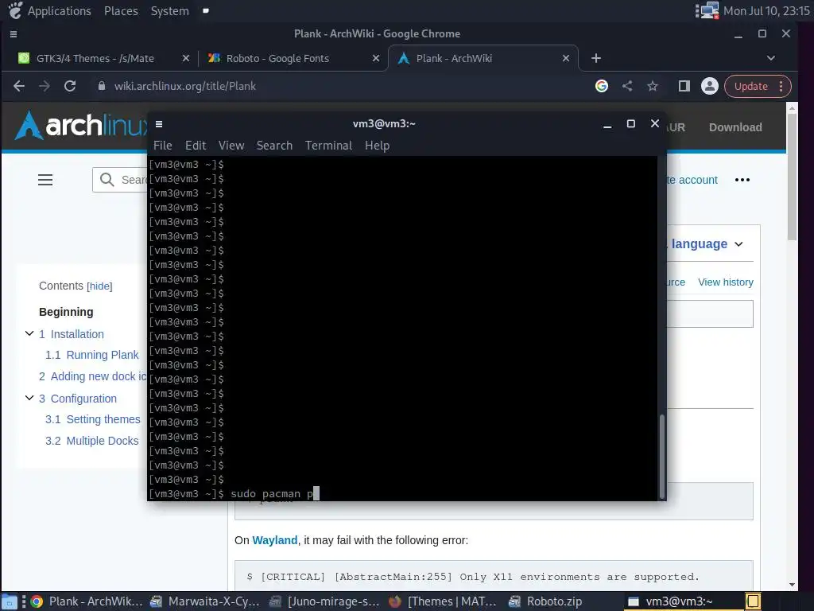The image size is (814, 611).
Task: Click Chrome's forward arrow button
Action: 45,86
